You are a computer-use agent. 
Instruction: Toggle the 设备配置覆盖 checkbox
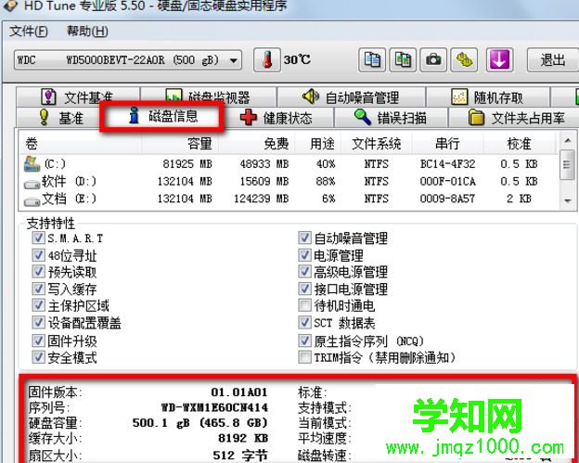click(38, 322)
